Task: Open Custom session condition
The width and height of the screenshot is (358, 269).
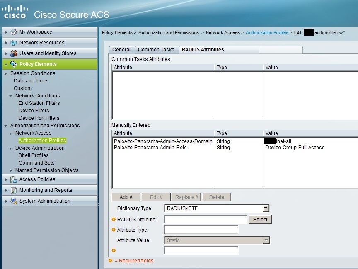Action: [x=23, y=88]
